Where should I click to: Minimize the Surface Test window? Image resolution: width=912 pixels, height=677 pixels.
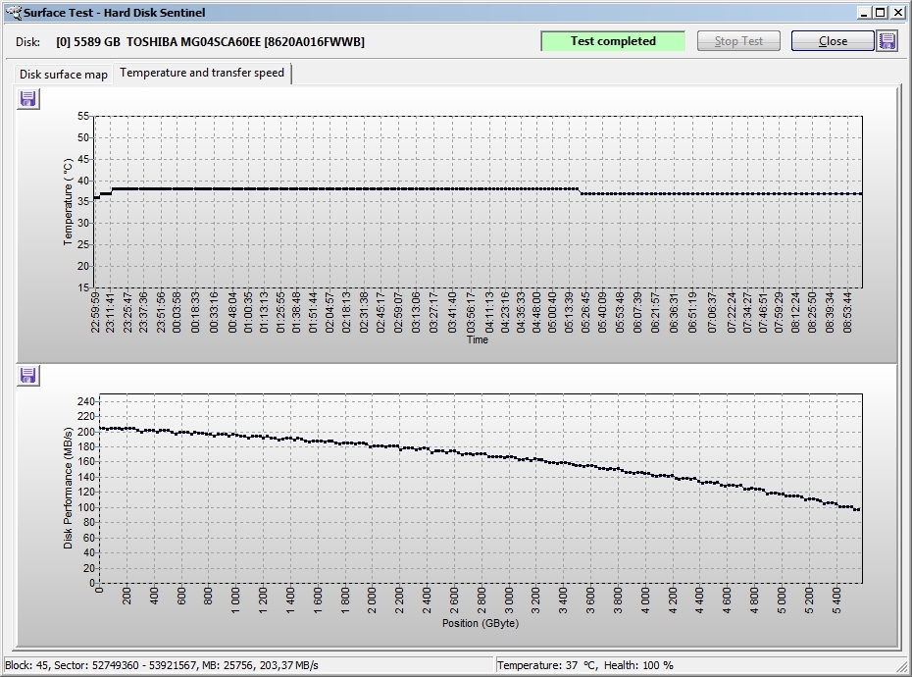coord(864,13)
